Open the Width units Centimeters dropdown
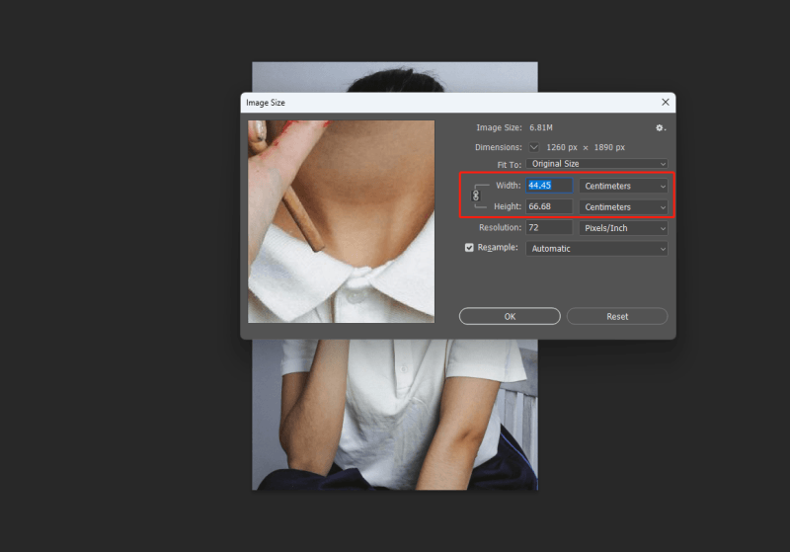The image size is (790, 552). point(624,186)
